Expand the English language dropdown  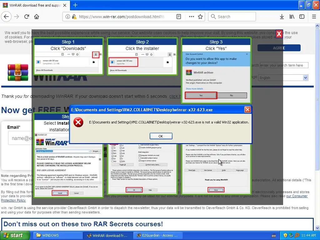(x=283, y=78)
